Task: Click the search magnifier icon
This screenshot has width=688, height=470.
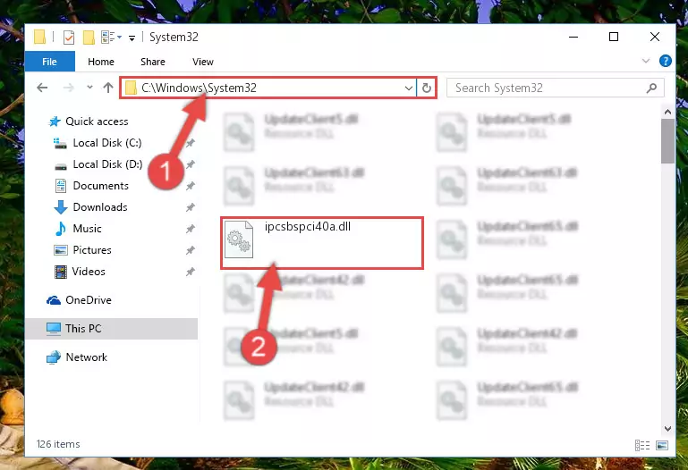Action: coord(652,88)
